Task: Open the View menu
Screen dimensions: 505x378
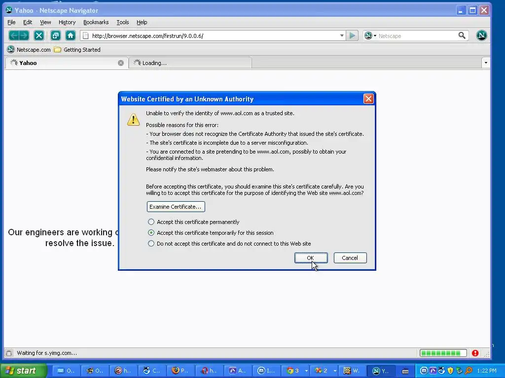Action: click(x=45, y=22)
